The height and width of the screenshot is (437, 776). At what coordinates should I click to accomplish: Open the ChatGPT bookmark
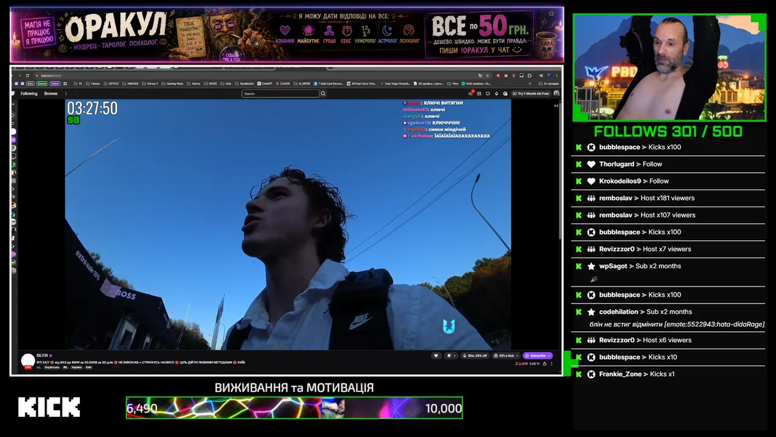tap(265, 83)
